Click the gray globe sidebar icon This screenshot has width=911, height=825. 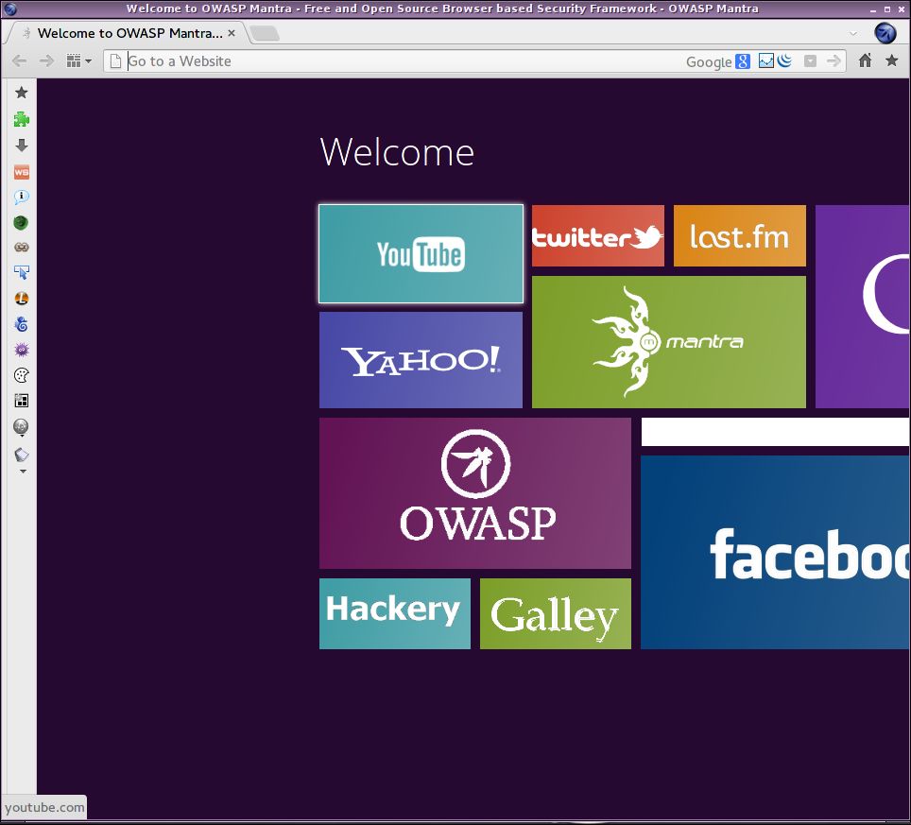[21, 426]
